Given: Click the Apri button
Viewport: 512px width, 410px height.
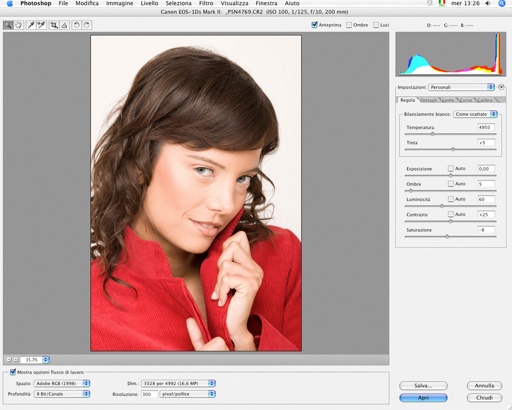Looking at the screenshot, I should tap(423, 398).
